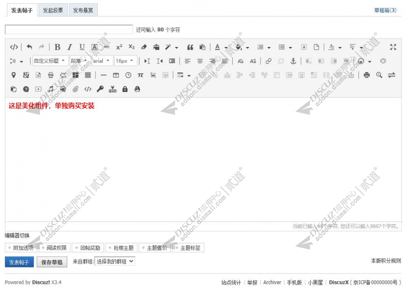Toggle the 附加选项 option panel
The image size is (408, 287).
point(21,248)
